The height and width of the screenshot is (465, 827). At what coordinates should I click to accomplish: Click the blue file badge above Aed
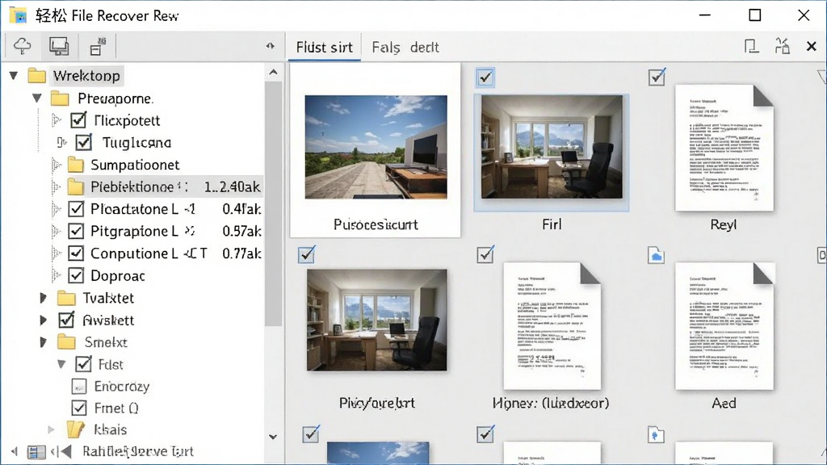[656, 256]
